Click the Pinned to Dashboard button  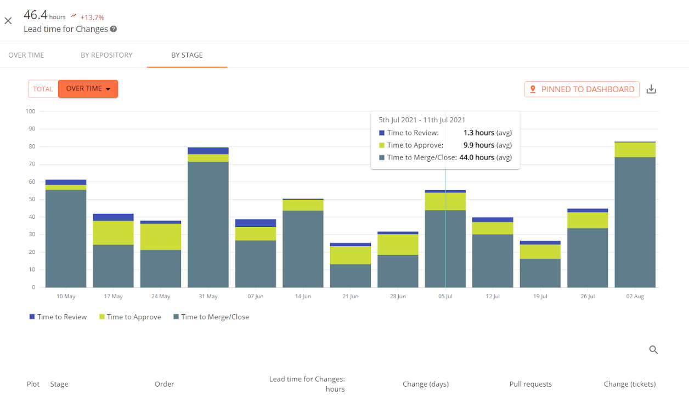tap(581, 88)
